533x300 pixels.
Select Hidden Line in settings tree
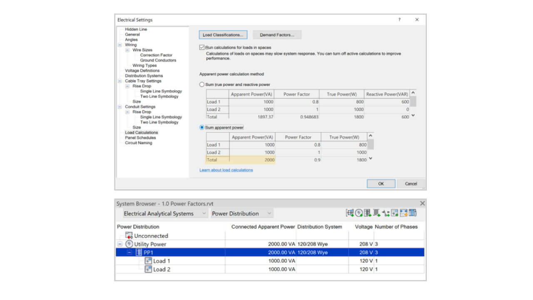pyautogui.click(x=136, y=29)
